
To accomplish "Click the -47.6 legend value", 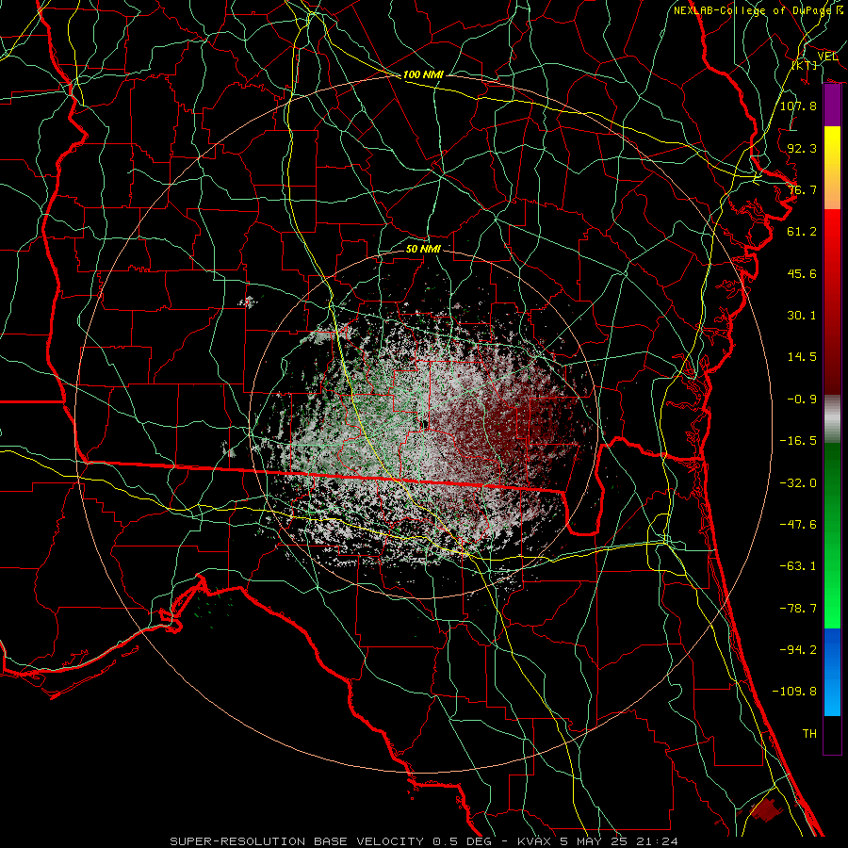I will [798, 525].
